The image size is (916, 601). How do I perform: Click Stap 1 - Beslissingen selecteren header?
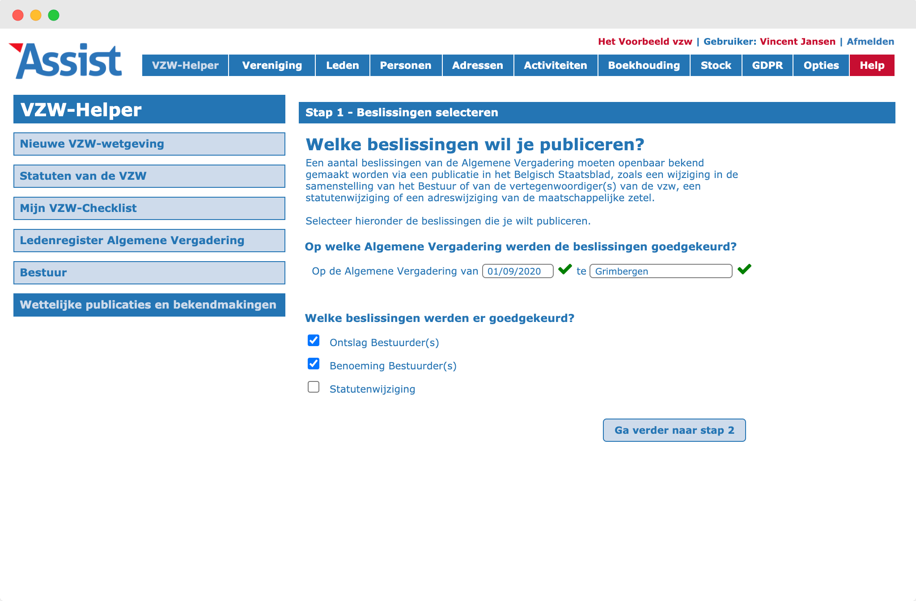point(597,113)
